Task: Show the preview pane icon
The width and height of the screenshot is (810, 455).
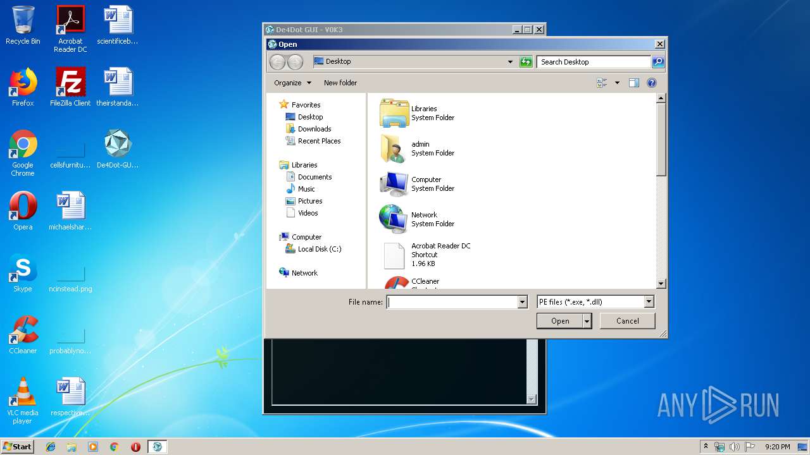Action: (x=634, y=83)
